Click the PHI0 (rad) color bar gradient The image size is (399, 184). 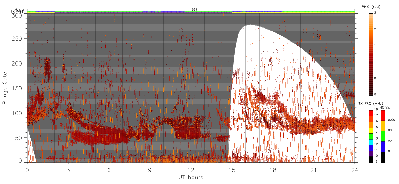371,54
